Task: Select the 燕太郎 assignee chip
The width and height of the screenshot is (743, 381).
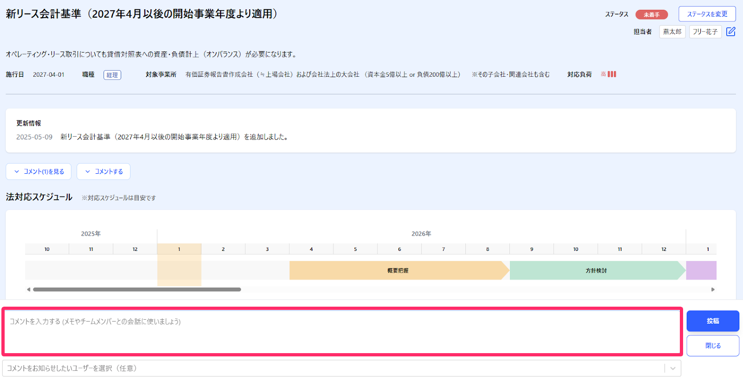Action: point(672,32)
